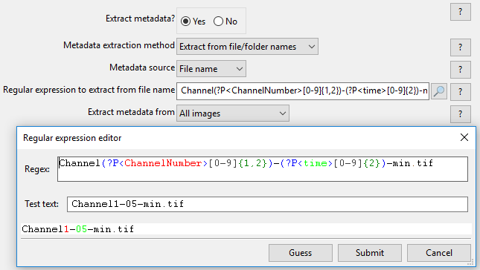Click the Test text field
This screenshot has height=270, width=480.
(x=268, y=204)
